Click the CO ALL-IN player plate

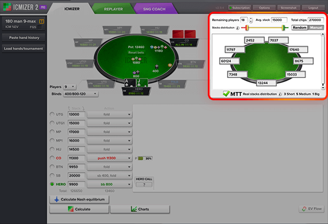click(184, 43)
